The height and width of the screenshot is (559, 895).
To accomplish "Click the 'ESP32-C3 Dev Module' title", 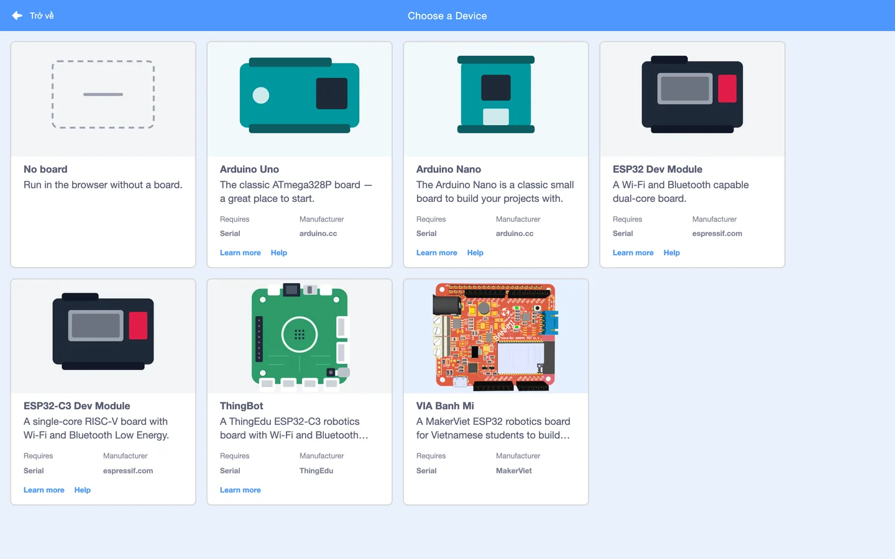I will tap(77, 406).
